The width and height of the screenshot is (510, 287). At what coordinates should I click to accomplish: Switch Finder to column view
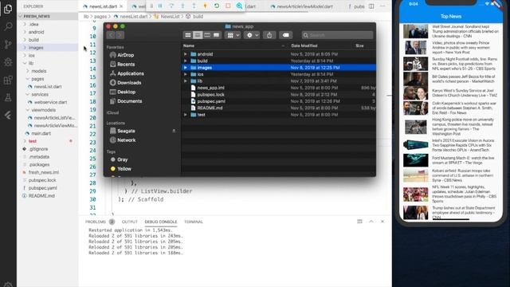tap(207, 35)
